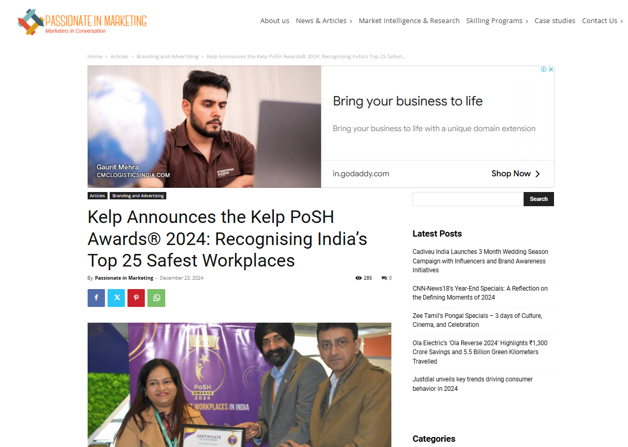Click the Passionate in Marketing logo

[82, 22]
